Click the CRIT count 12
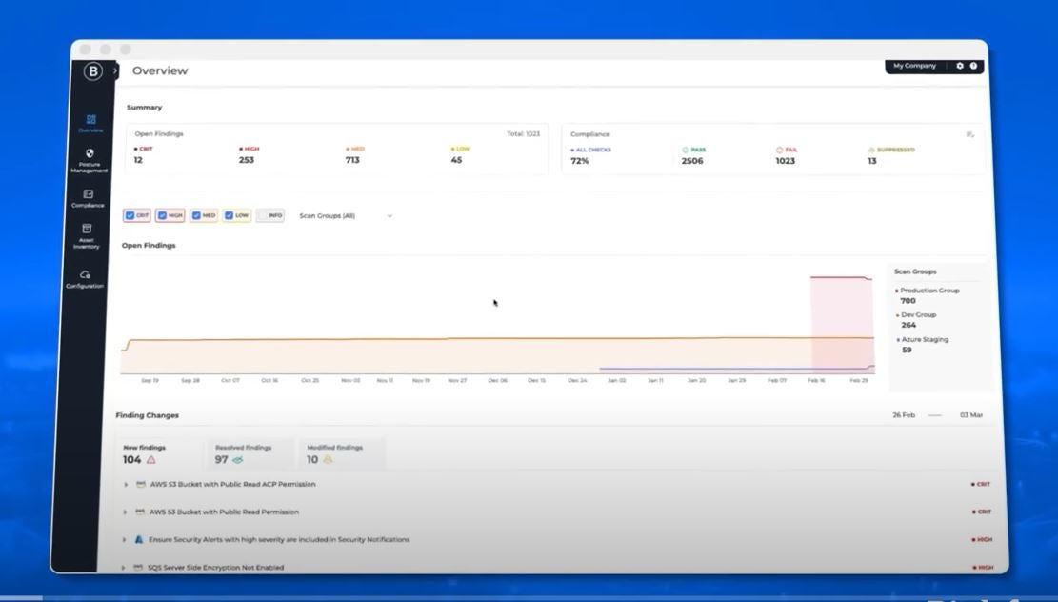The height and width of the screenshot is (602, 1058). click(x=138, y=160)
